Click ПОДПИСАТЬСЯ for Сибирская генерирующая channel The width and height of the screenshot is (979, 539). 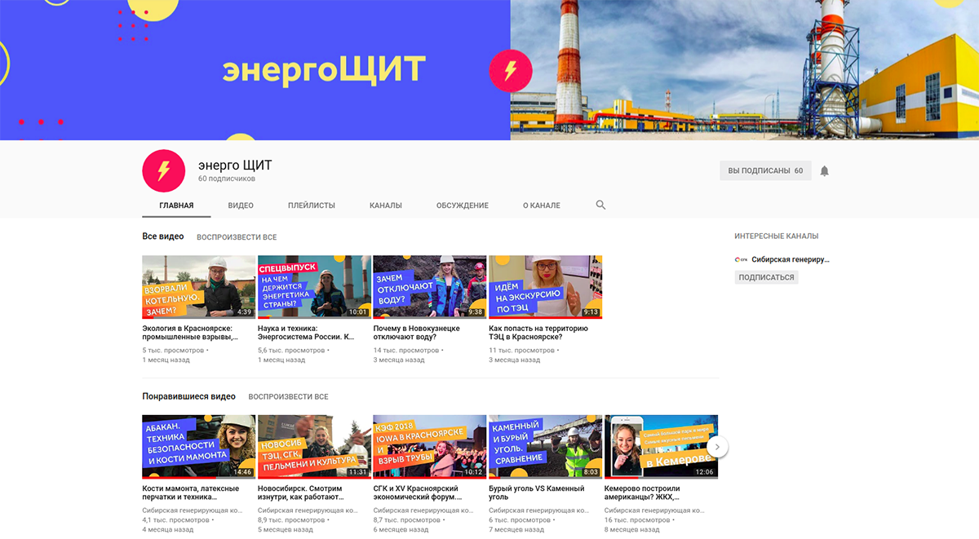[766, 277]
